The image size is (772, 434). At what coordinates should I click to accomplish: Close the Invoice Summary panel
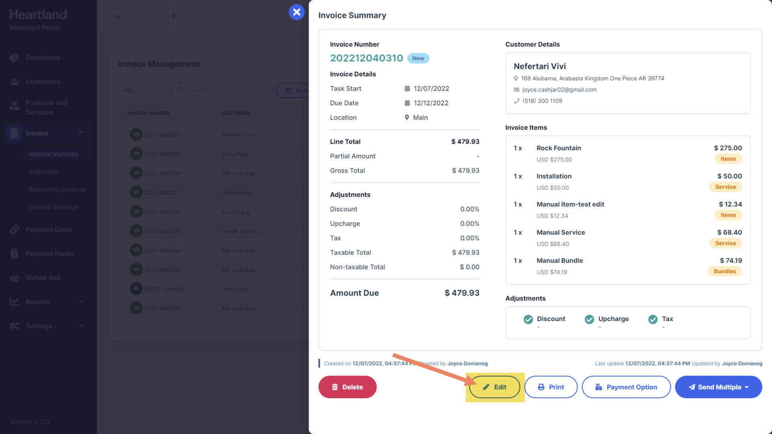tap(296, 12)
